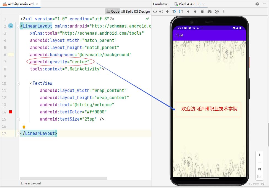Power off the emulator

click(155, 11)
